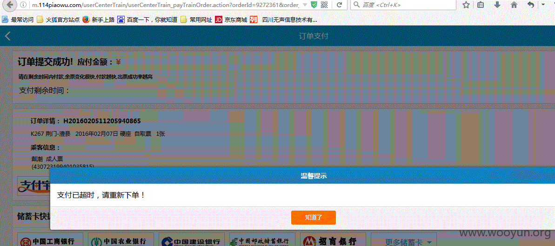Image resolution: width=555 pixels, height=246 pixels.
Task: Open 最常访问 bookmark folder
Action: 18,20
